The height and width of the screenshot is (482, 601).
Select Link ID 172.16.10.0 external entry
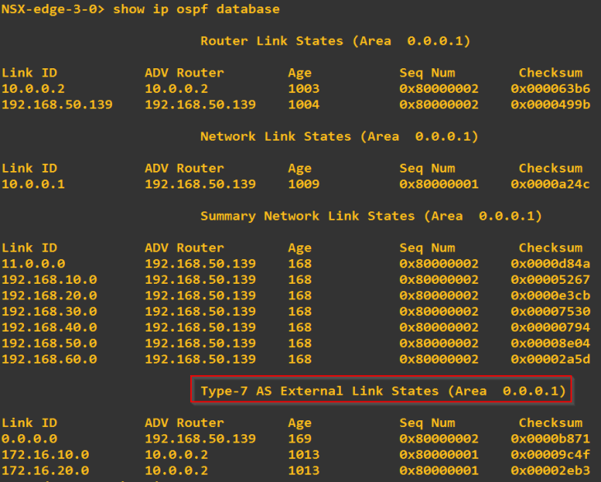coord(44,455)
